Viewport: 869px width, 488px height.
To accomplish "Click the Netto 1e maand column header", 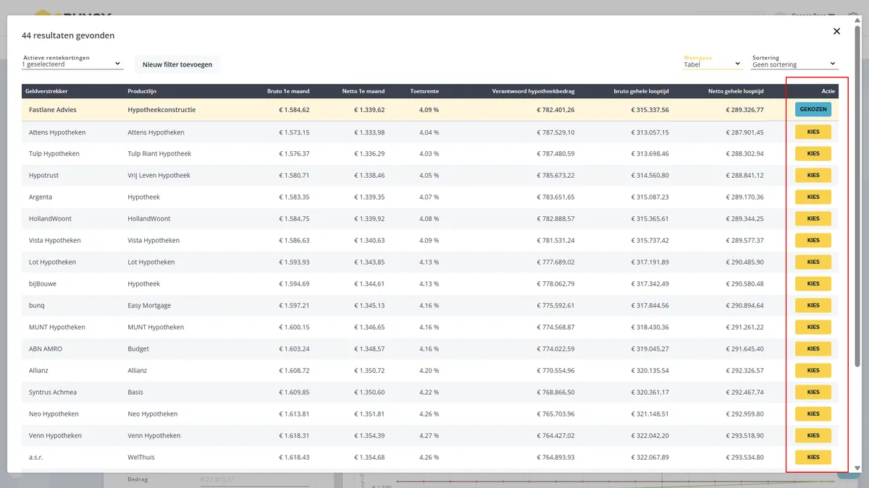I will pos(364,91).
